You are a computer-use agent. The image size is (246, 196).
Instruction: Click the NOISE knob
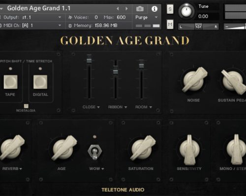pyautogui.click(x=194, y=80)
